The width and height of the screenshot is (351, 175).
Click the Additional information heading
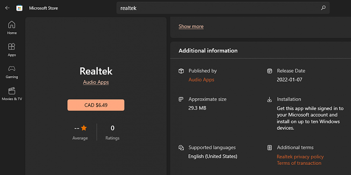[208, 51]
